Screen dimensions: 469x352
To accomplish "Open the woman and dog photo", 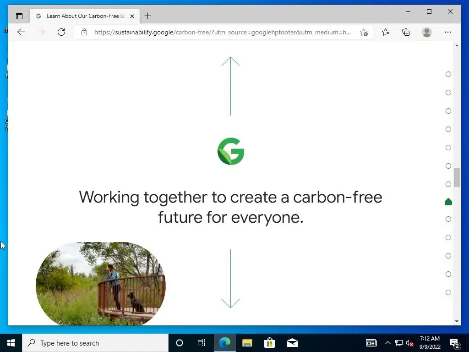I will point(101,283).
